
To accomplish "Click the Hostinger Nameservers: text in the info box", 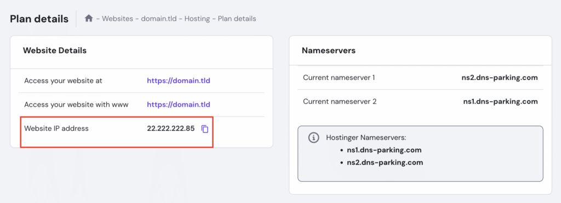I will click(366, 137).
